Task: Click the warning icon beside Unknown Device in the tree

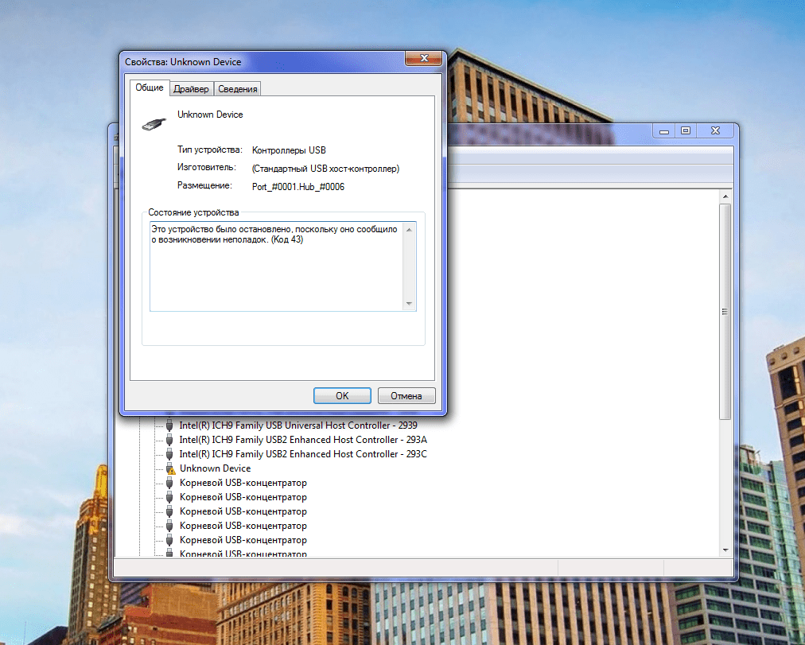Action: (169, 468)
